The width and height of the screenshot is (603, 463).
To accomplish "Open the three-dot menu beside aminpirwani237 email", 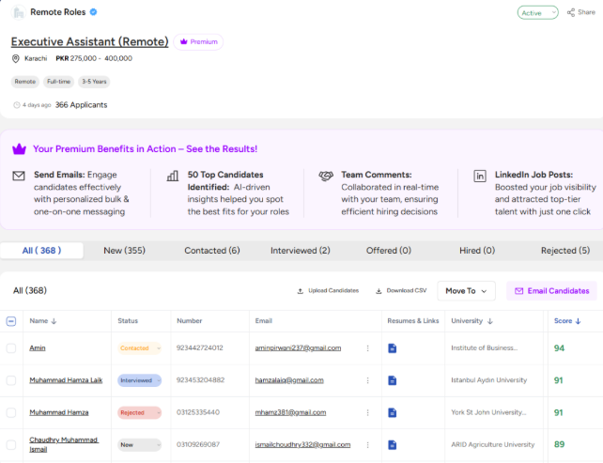I will pyautogui.click(x=367, y=348).
